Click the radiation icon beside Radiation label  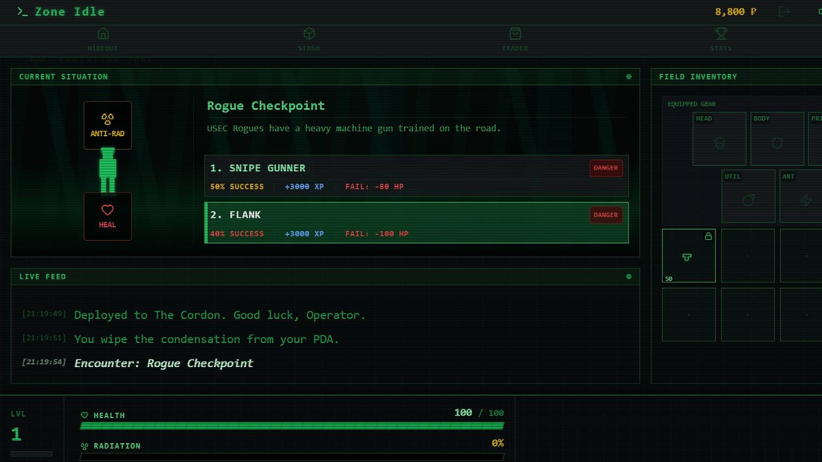pos(84,446)
